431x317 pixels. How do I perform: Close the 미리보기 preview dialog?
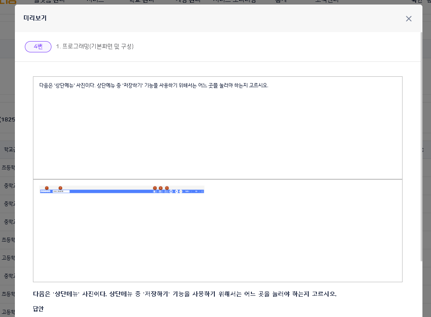[x=408, y=19]
